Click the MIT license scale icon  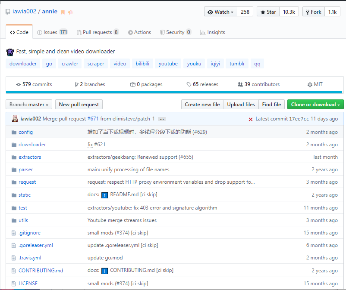309,85
